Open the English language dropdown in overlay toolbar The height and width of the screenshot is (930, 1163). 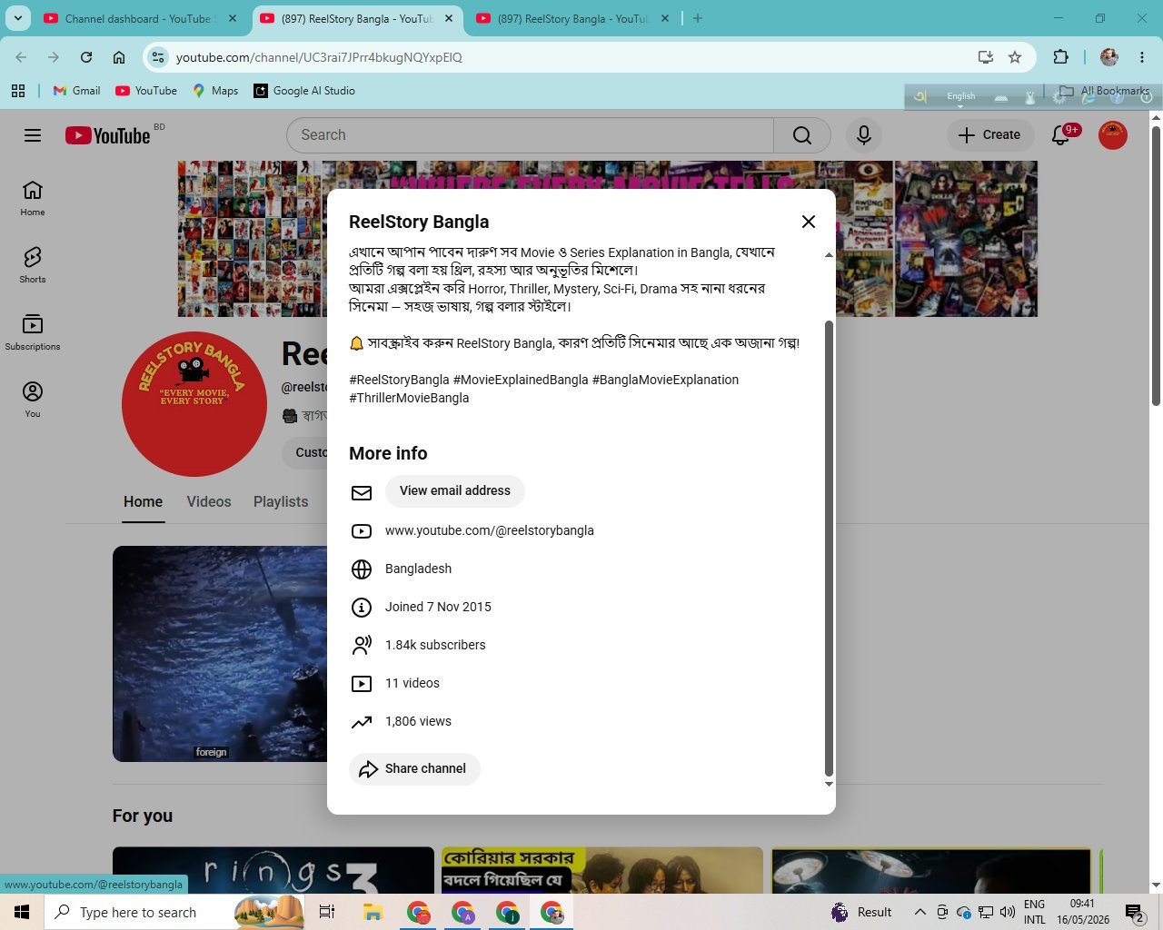960,97
